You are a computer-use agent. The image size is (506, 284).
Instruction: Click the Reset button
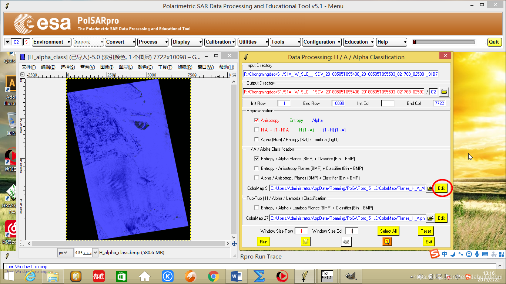coord(426,231)
